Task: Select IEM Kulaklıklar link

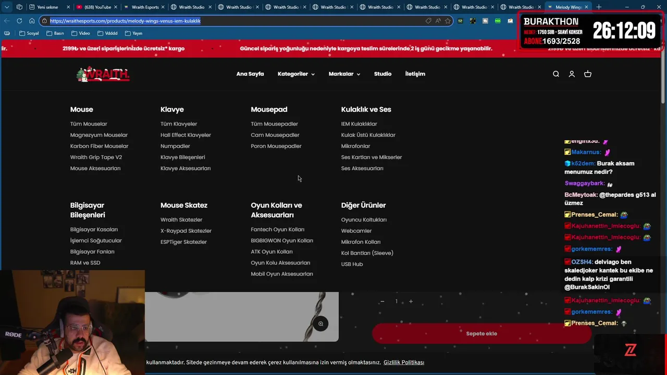Action: [359, 124]
